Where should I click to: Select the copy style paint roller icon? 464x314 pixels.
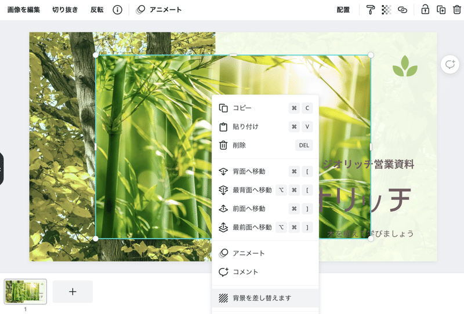coord(370,10)
